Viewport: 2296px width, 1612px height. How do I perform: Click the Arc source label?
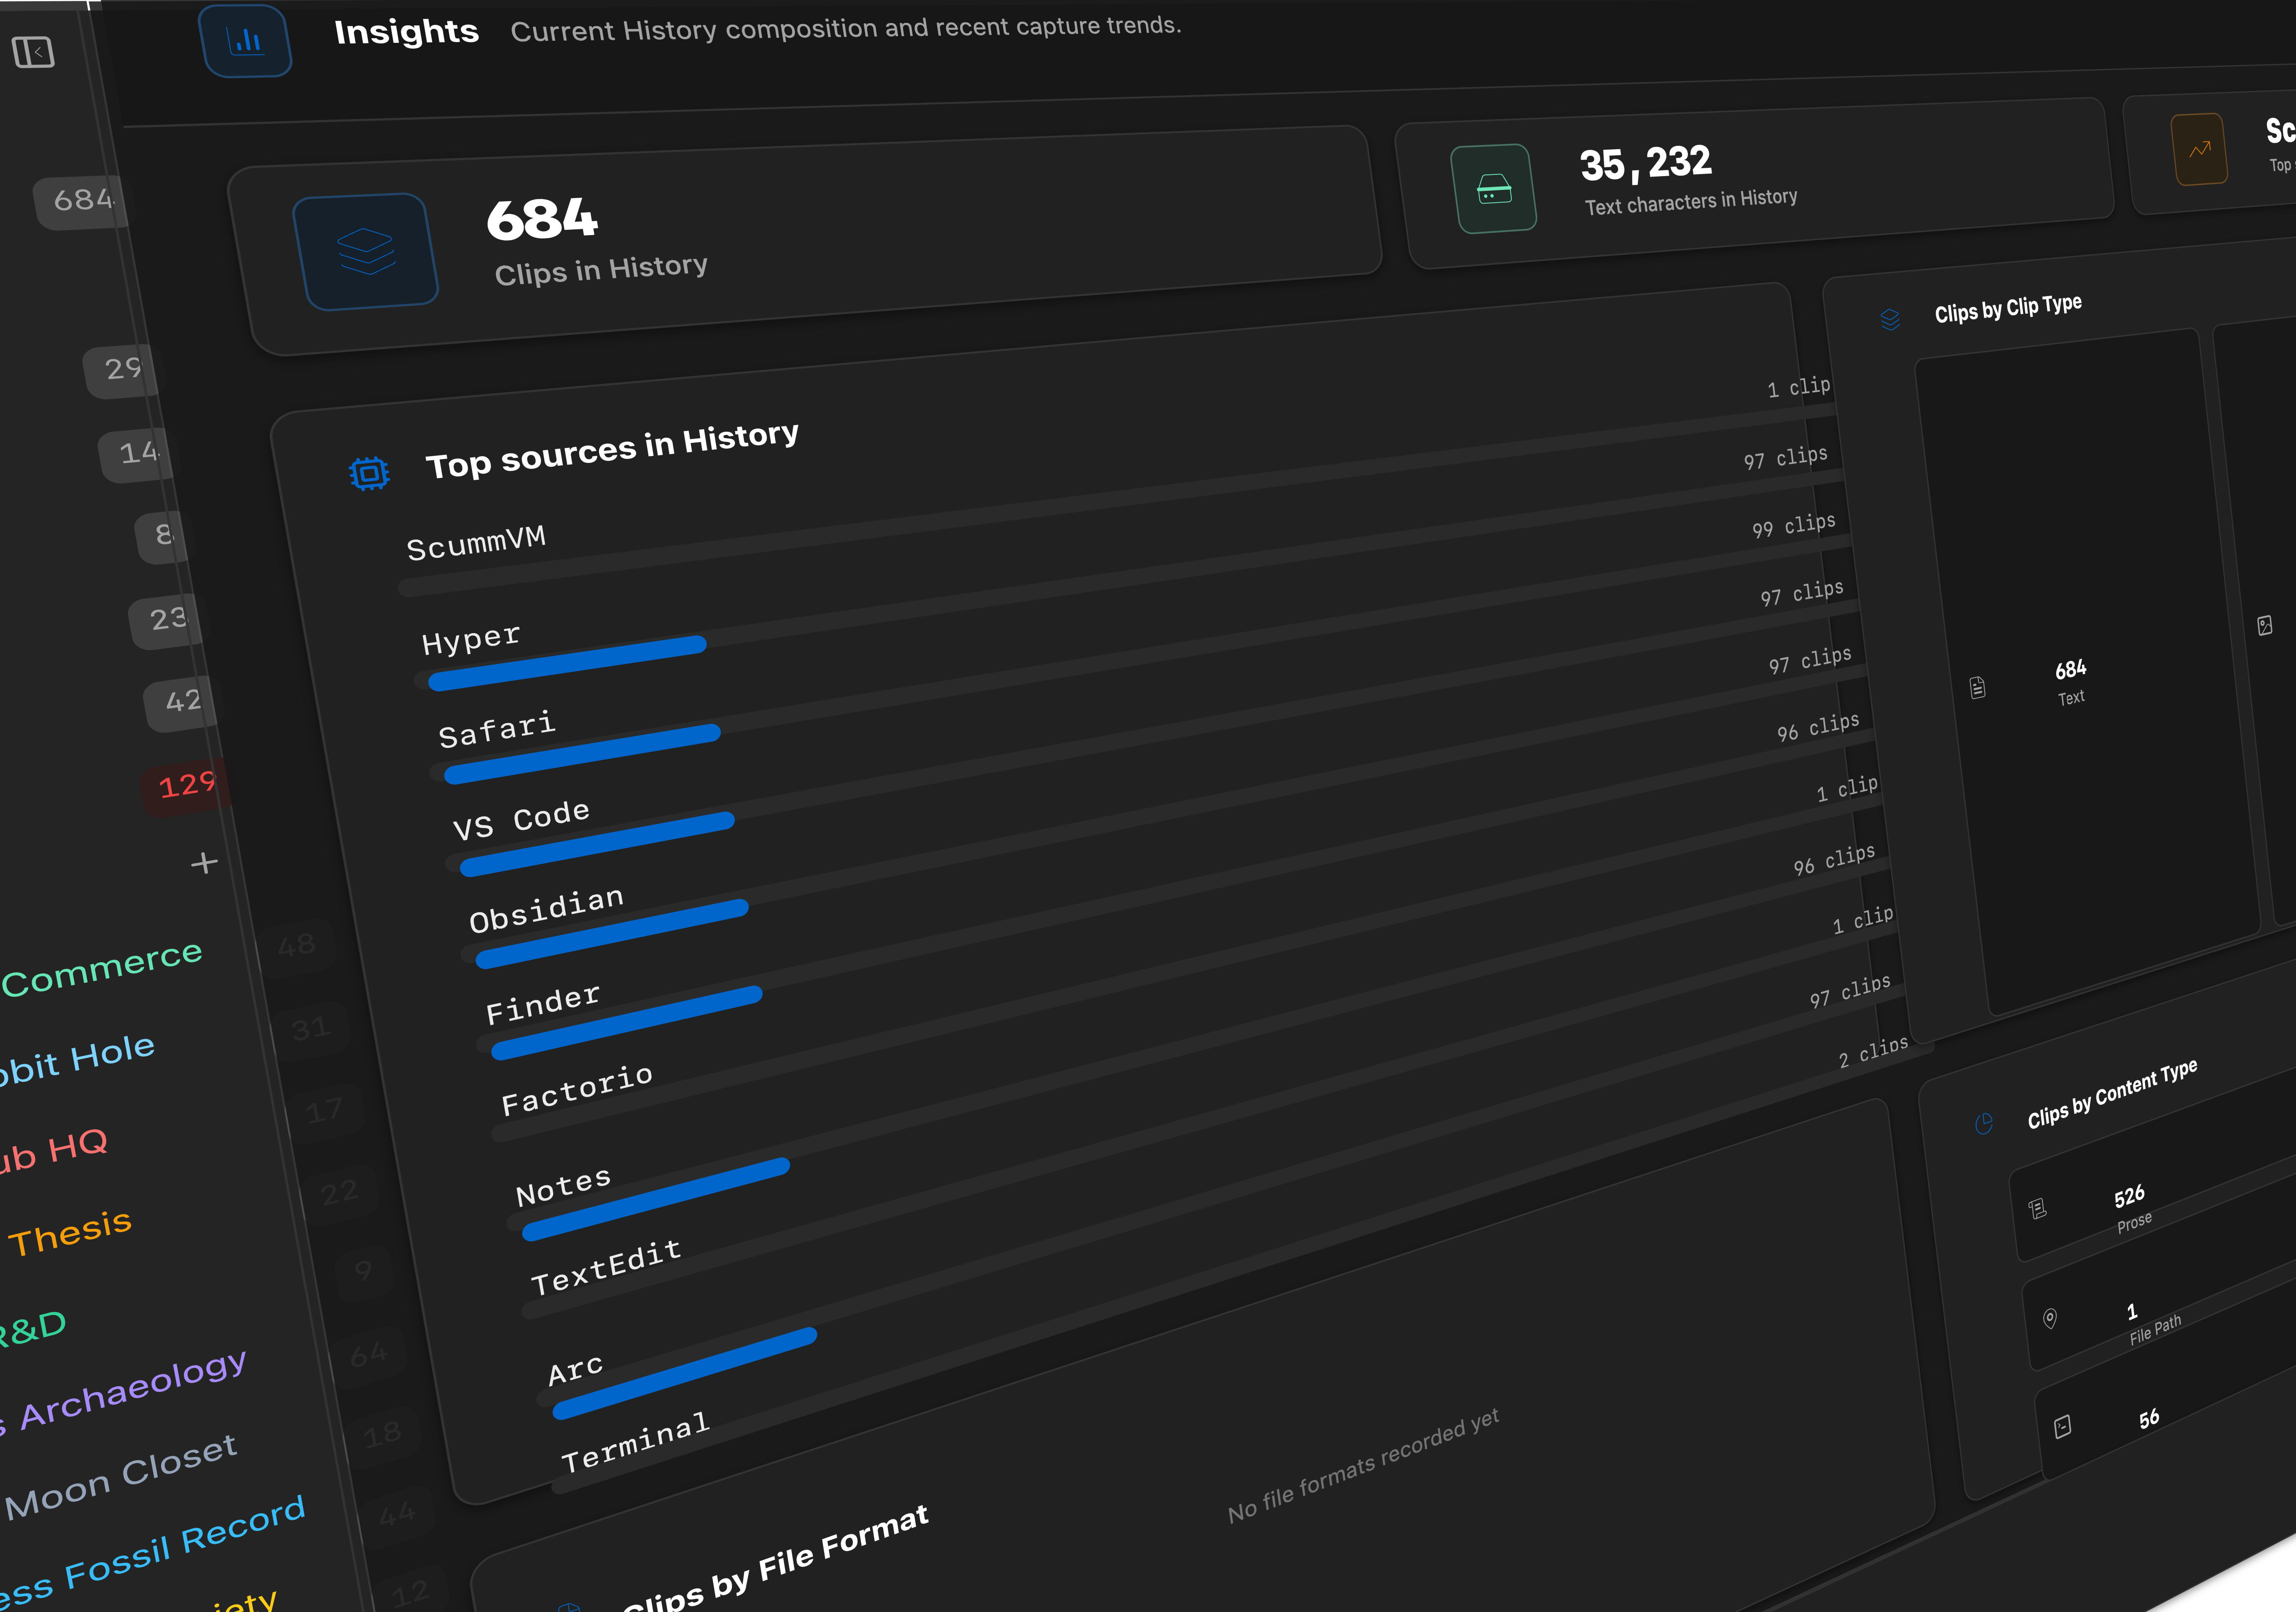pos(575,1369)
